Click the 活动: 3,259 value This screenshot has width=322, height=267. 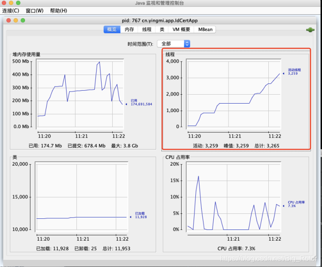pyautogui.click(x=205, y=146)
